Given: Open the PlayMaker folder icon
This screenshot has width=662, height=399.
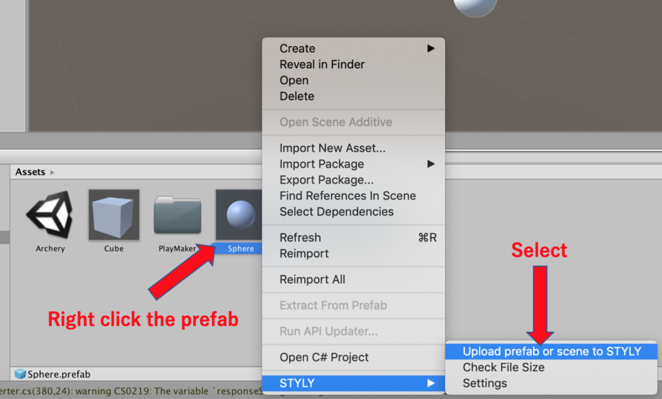Looking at the screenshot, I should coord(177,215).
